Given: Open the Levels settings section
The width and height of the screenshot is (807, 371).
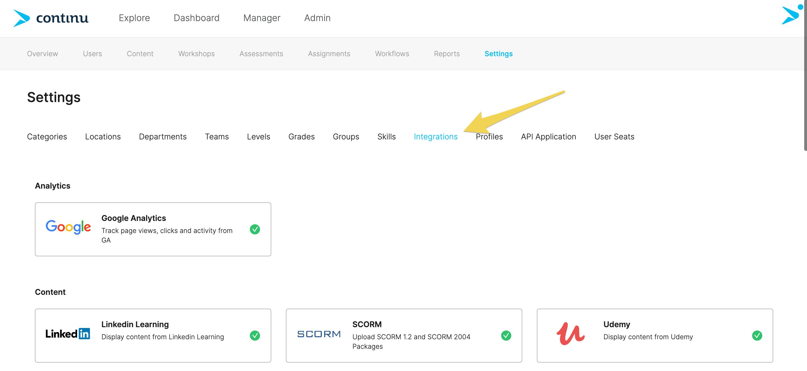Looking at the screenshot, I should point(259,137).
